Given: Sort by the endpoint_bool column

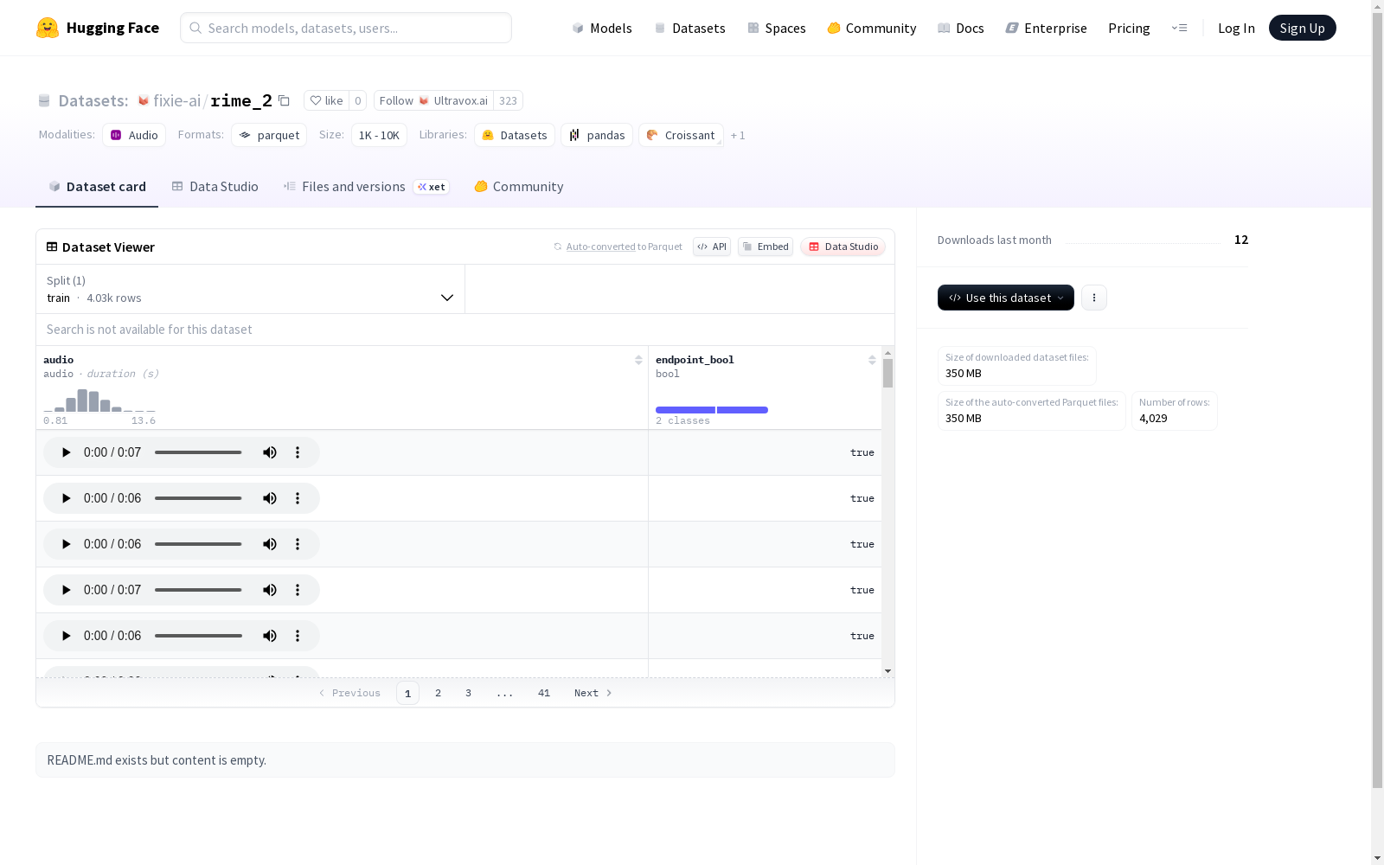Looking at the screenshot, I should [x=872, y=360].
